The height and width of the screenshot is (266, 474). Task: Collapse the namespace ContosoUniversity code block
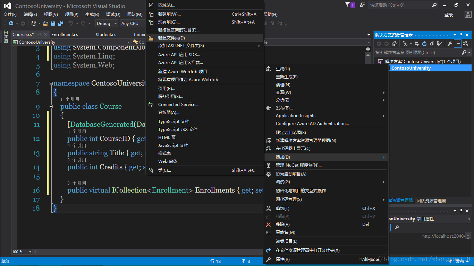click(x=51, y=83)
